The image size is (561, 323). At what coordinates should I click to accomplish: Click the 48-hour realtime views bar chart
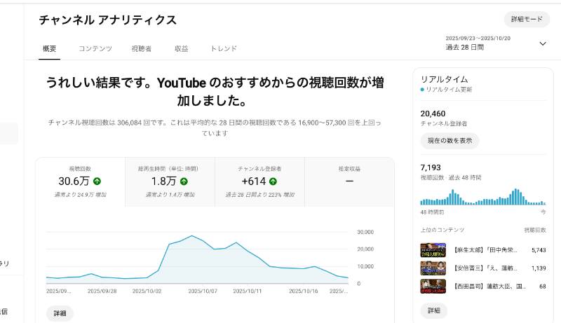[483, 197]
